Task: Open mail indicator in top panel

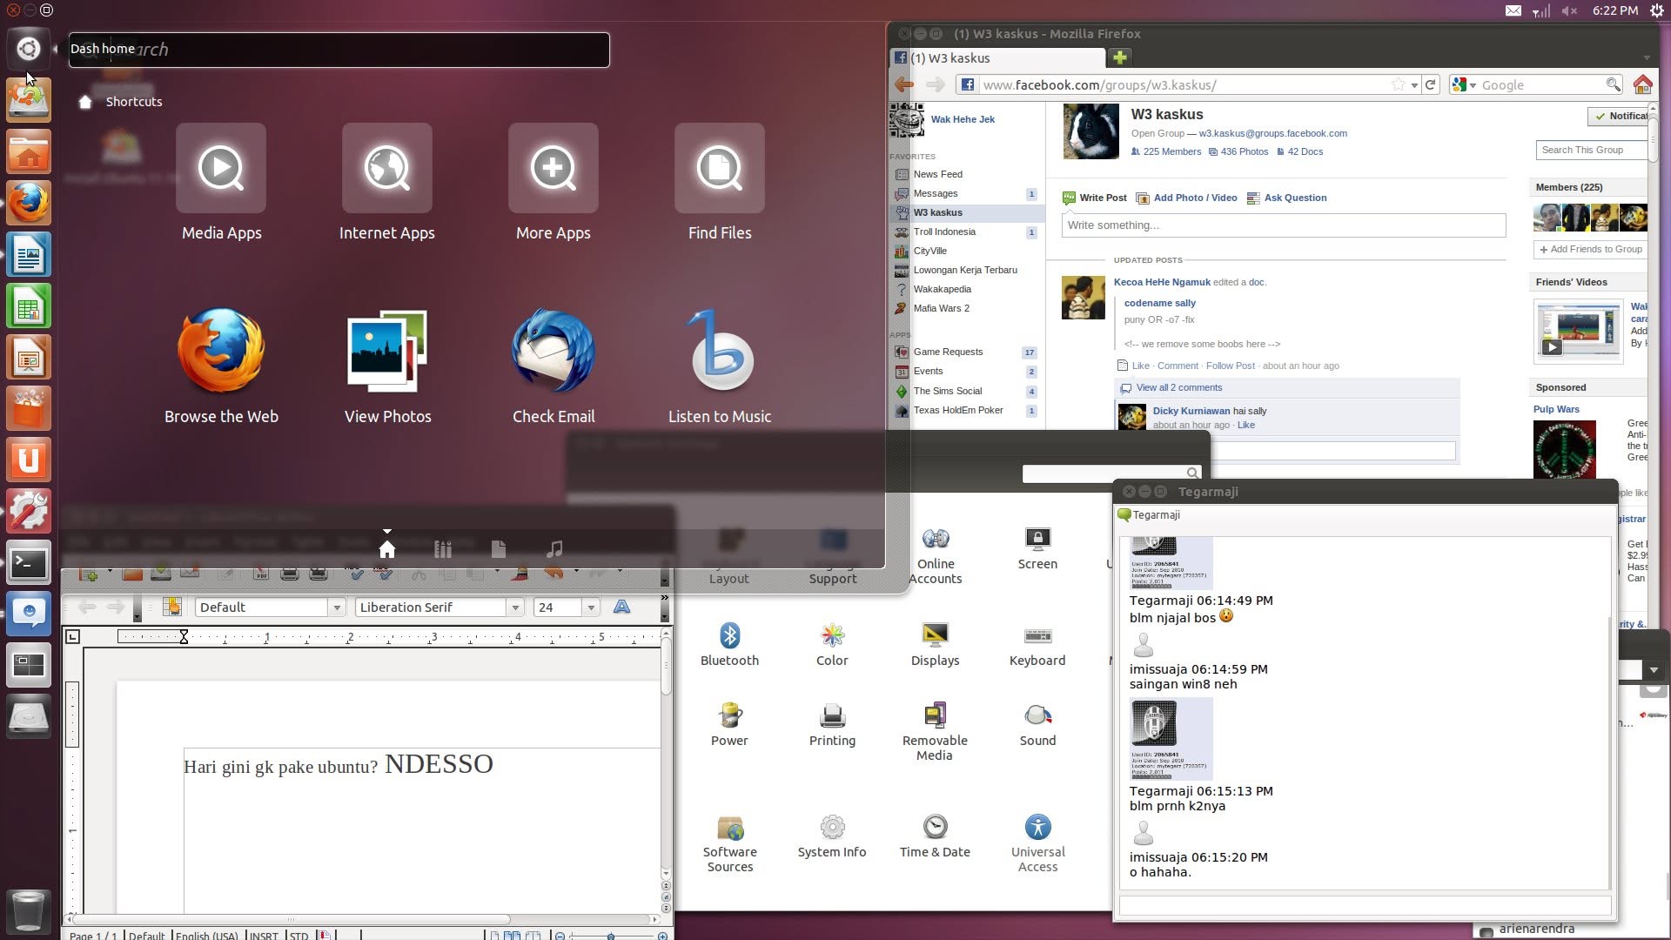Action: 1513,10
